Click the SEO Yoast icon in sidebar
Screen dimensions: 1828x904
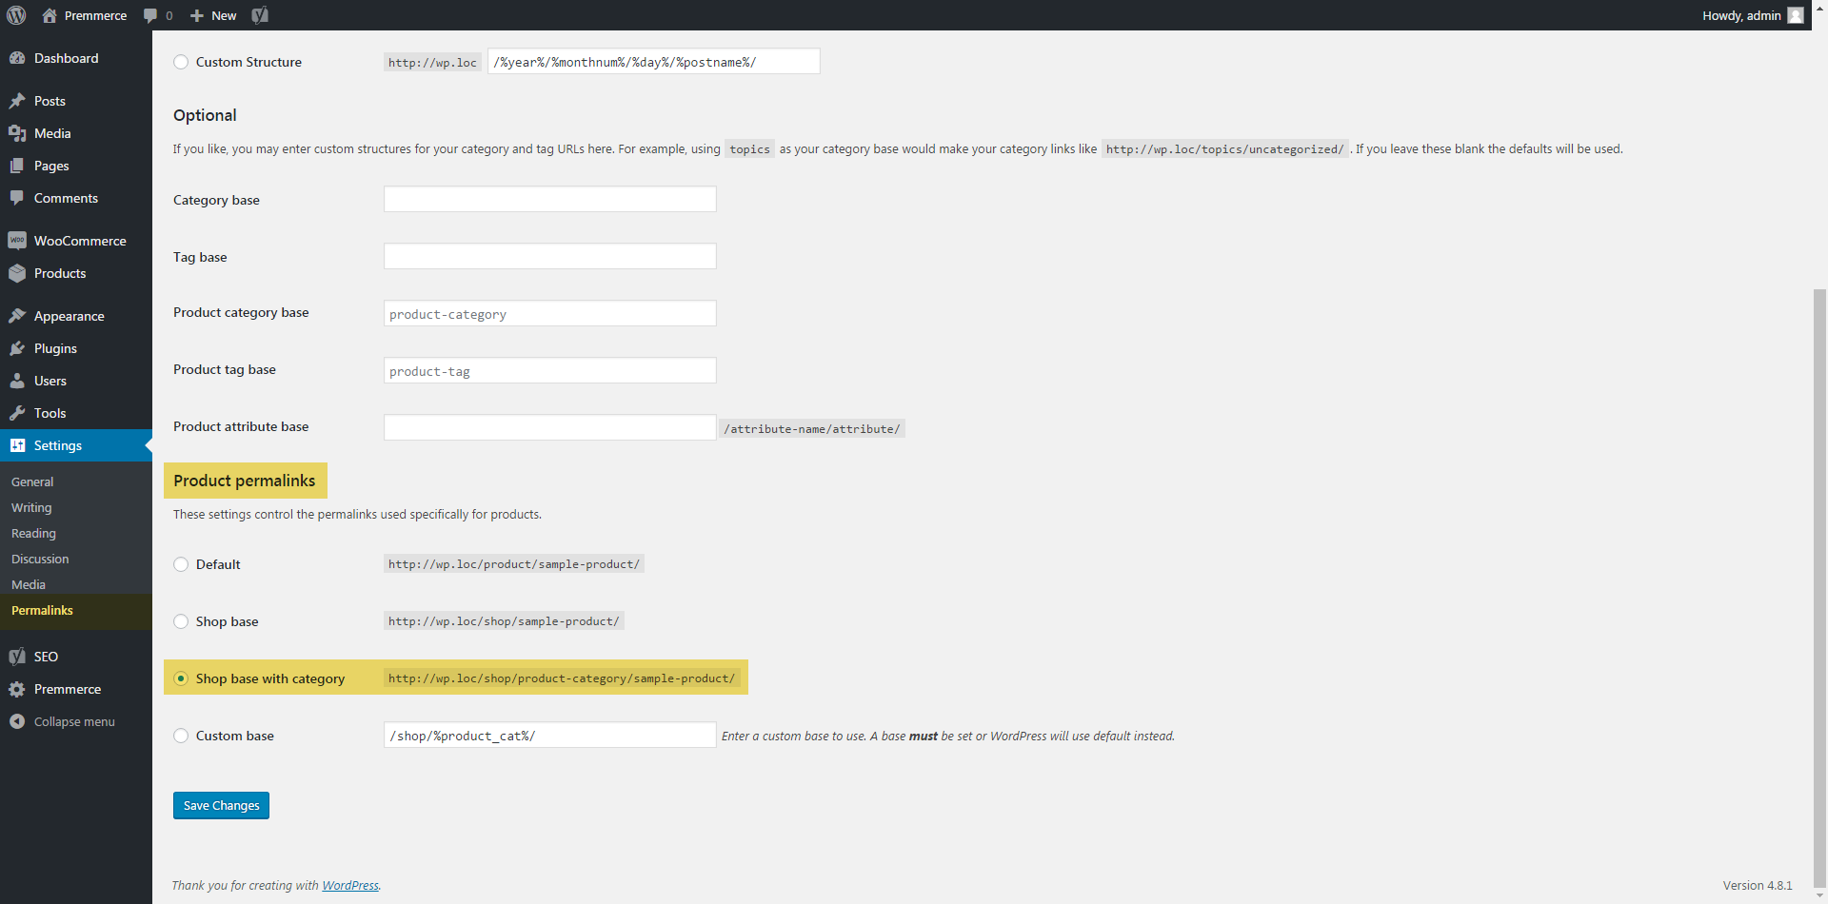(x=17, y=657)
